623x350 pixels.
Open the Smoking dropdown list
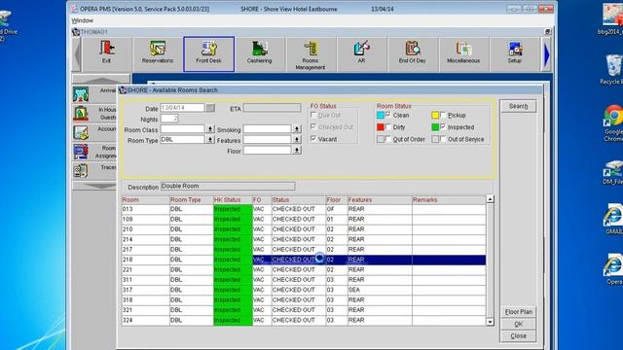296,129
